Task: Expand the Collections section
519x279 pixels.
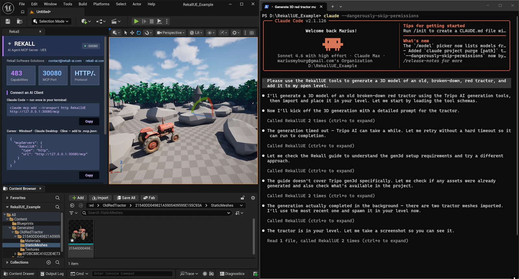Action: pyautogui.click(x=7, y=262)
